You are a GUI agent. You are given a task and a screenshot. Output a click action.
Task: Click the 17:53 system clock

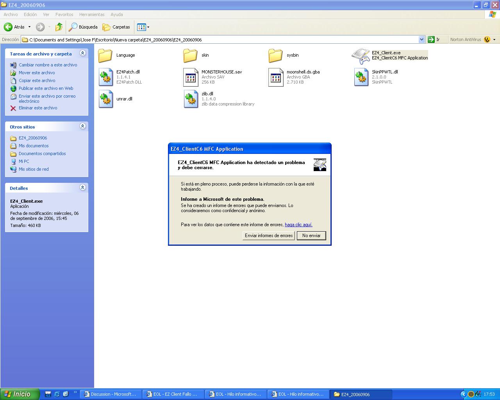(489, 394)
